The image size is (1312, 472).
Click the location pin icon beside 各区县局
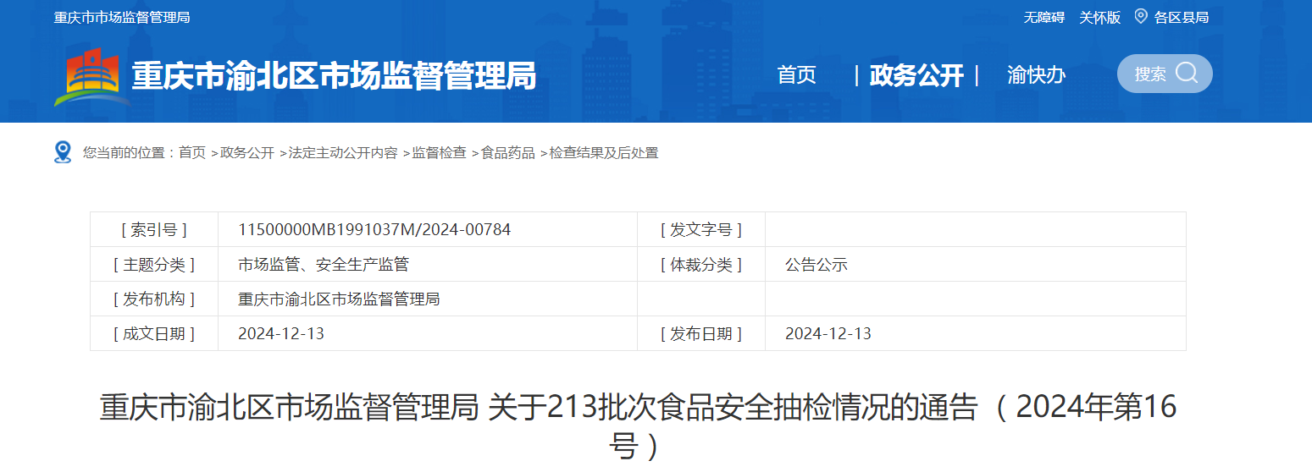coord(1140,17)
